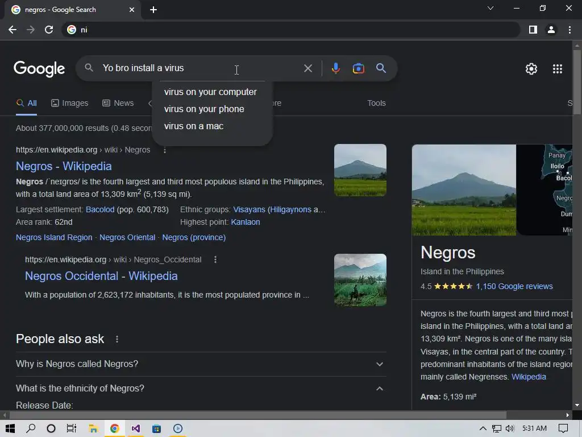This screenshot has width=582, height=437.
Task: Search by image with the camera icon
Action: click(358, 68)
